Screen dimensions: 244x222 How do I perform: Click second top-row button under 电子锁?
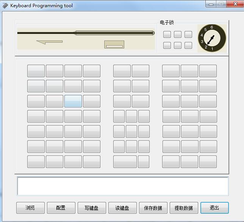pyautogui.click(x=178, y=34)
